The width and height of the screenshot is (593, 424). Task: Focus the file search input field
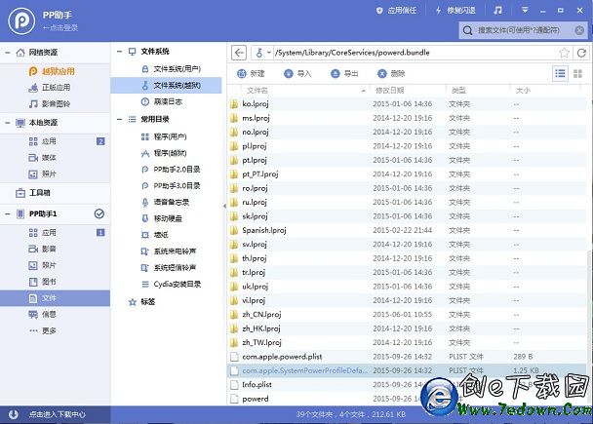[x=524, y=30]
